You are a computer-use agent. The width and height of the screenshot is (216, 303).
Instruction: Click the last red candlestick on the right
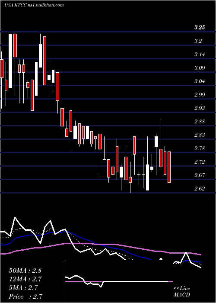pos(169,167)
